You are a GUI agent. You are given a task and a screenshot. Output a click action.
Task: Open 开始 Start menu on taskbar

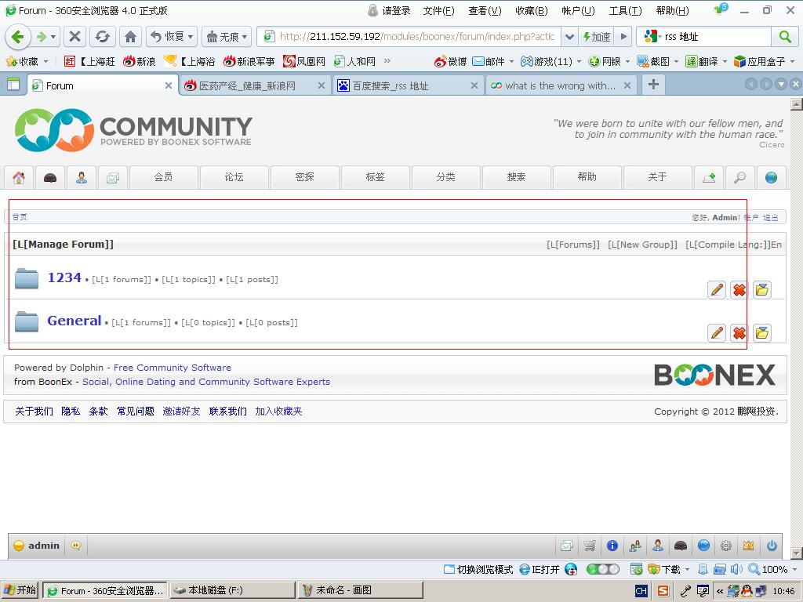click(20, 590)
